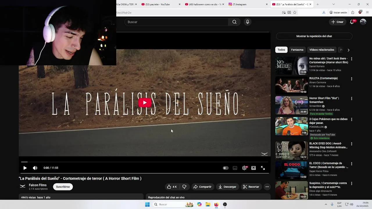Click the Descargar download button
The height and width of the screenshot is (209, 372).
[227, 187]
